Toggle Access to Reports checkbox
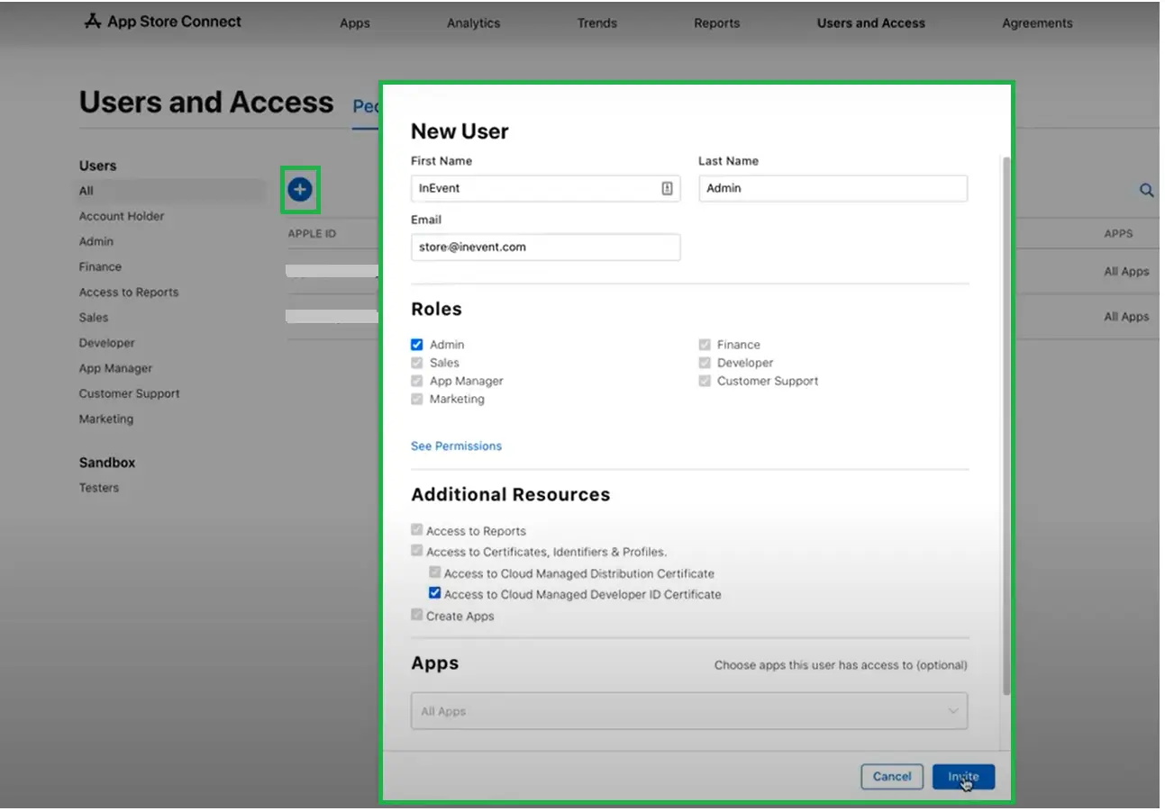 tap(416, 530)
